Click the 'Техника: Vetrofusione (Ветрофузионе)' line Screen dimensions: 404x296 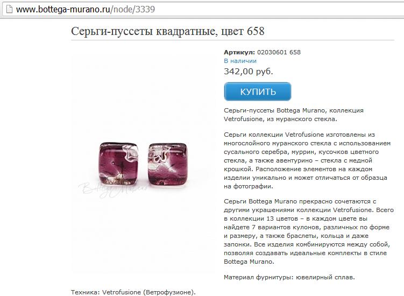pyautogui.click(x=133, y=292)
